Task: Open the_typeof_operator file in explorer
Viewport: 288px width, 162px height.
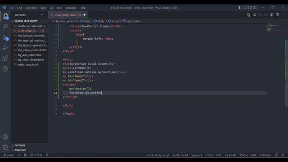Action: click(29, 45)
